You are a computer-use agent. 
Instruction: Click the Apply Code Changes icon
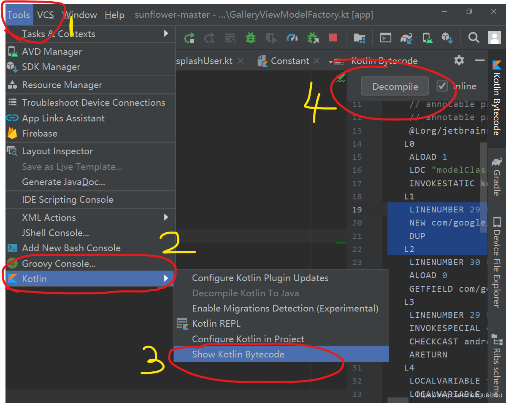[x=209, y=38]
